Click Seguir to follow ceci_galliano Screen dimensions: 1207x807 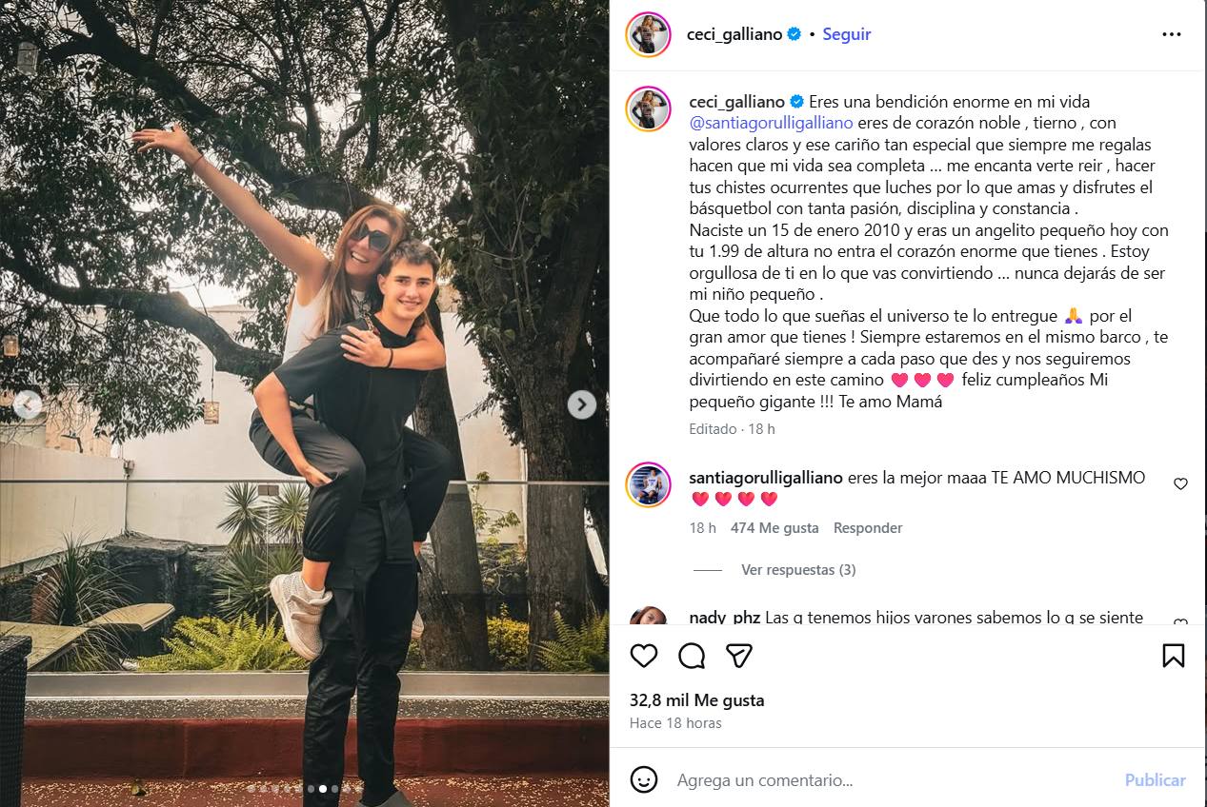pos(847,34)
